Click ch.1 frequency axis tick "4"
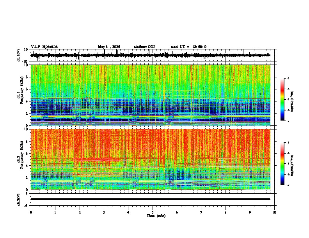Viewport: 309px width, 238px height. tap(27, 101)
